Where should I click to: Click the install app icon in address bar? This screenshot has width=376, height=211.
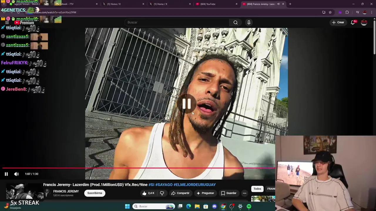(x=324, y=12)
